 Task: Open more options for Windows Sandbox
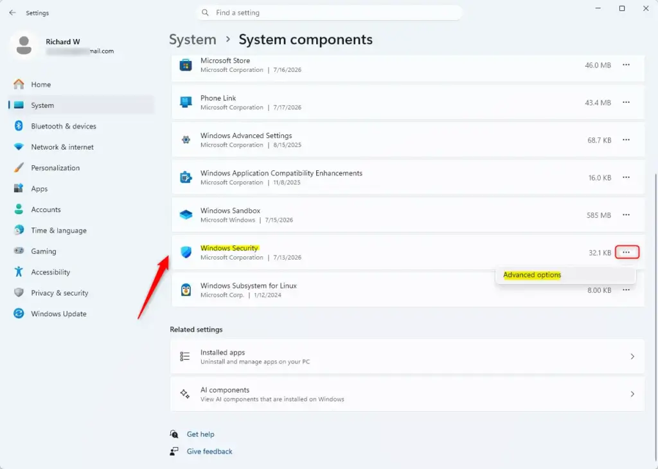pos(626,215)
